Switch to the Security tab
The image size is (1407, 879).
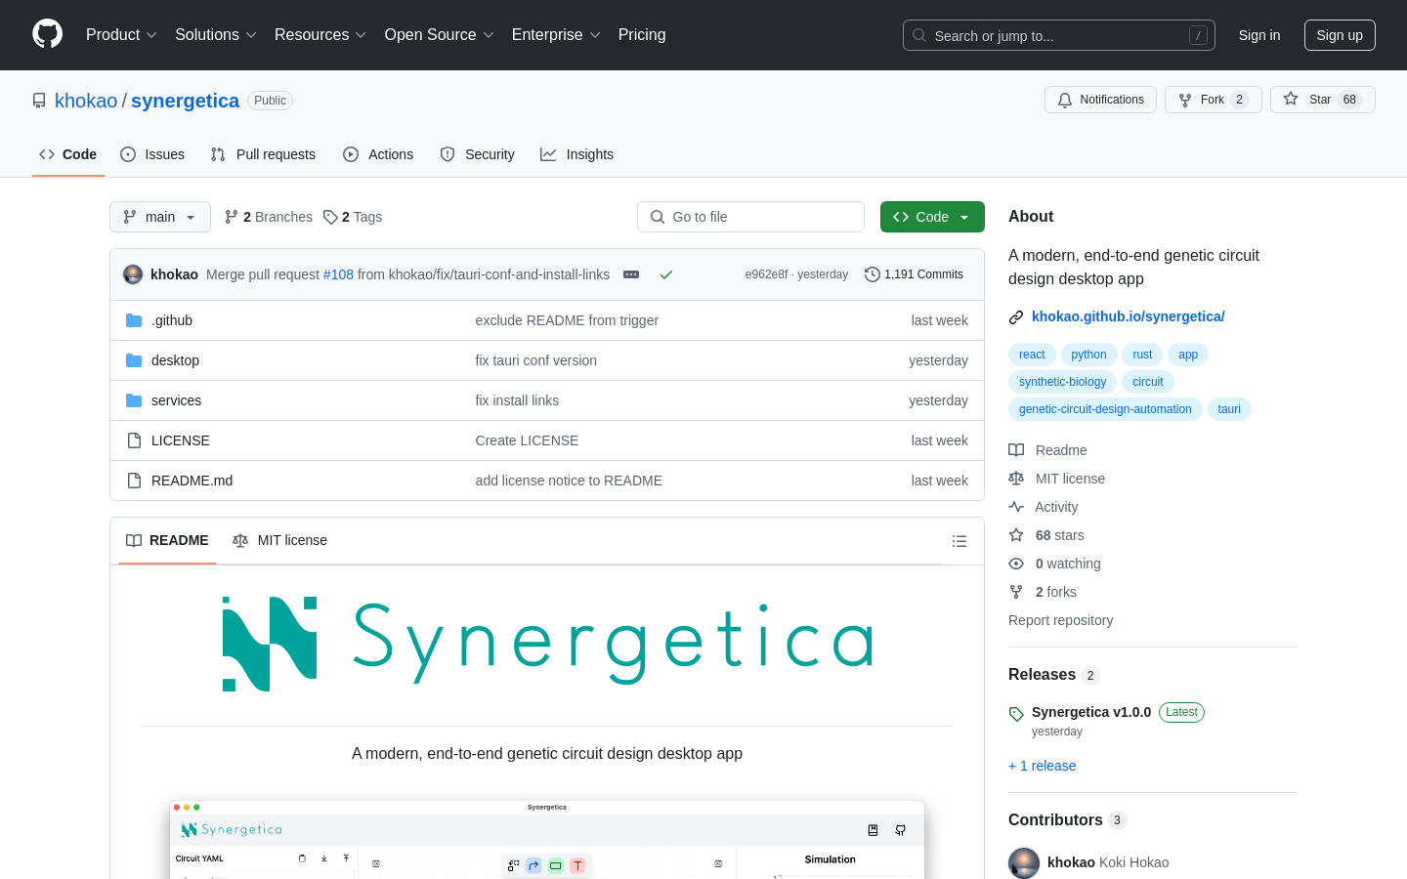coord(477,154)
